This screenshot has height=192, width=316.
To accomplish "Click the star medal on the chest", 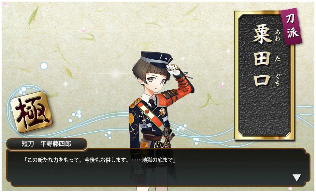I will pyautogui.click(x=162, y=111).
